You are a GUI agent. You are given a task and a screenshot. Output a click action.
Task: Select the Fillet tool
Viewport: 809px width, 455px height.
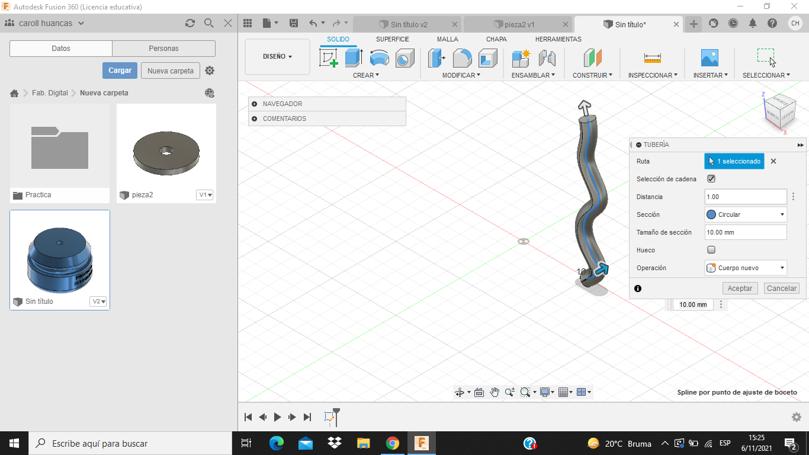click(x=462, y=58)
